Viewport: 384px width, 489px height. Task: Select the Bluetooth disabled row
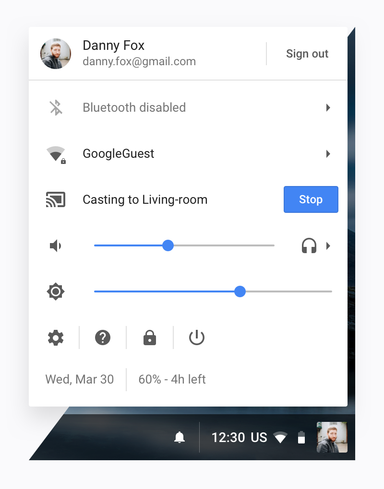point(188,107)
